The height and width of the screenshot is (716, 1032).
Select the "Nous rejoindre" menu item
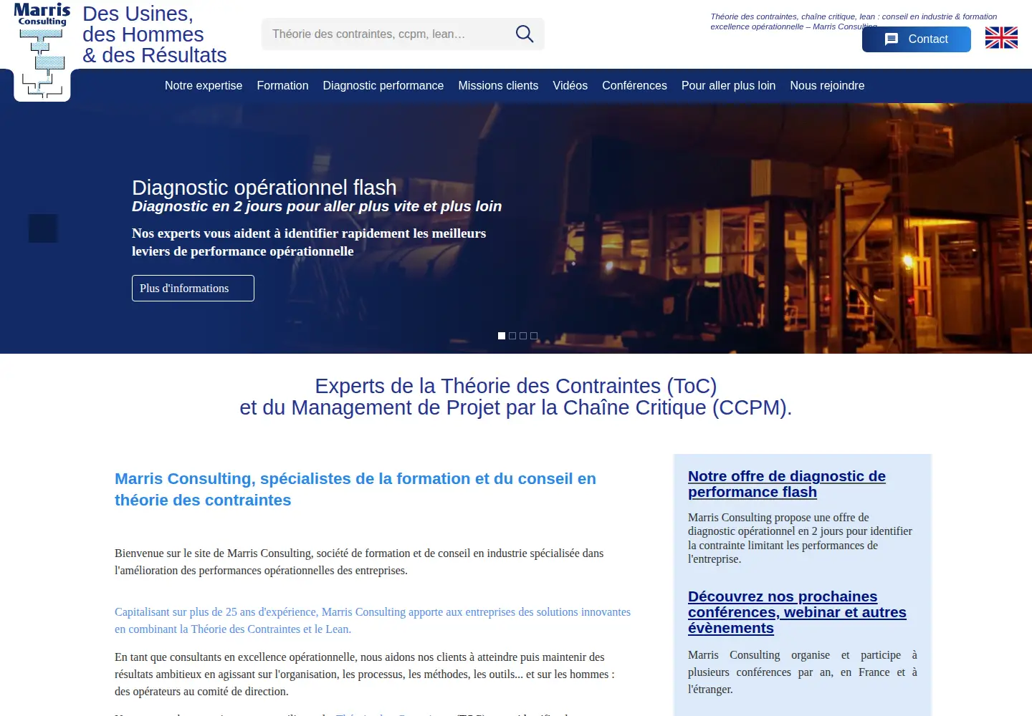pyautogui.click(x=827, y=86)
